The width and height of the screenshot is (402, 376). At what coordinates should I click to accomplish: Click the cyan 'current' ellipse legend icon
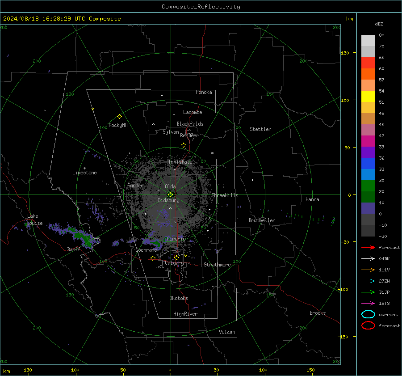pos(368,314)
